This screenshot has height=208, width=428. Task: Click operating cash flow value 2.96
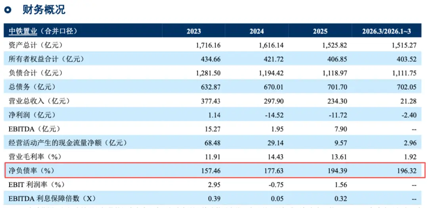coord(411,143)
